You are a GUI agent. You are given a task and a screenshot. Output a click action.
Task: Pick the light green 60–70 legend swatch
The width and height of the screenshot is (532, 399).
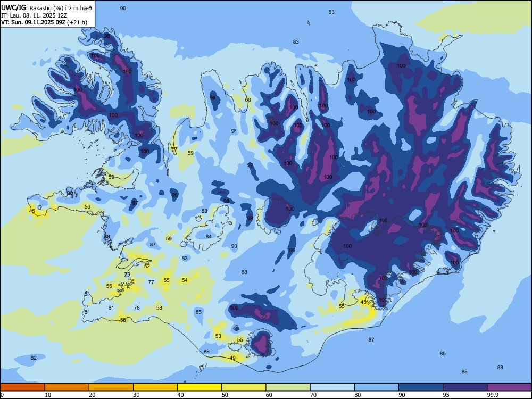pyautogui.click(x=288, y=387)
